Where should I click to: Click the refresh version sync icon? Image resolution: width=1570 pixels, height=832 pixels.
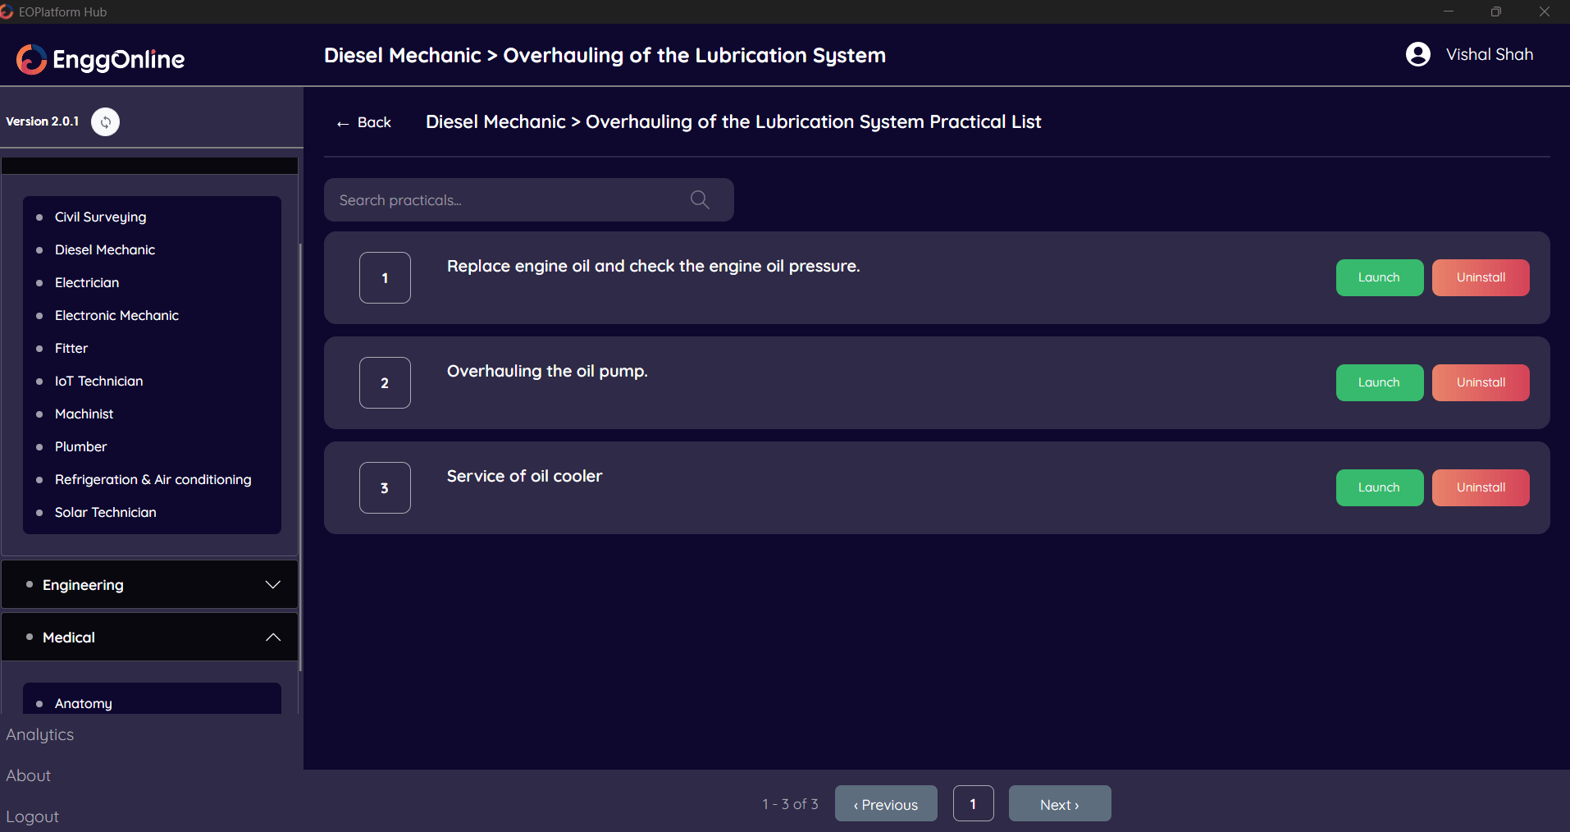(x=105, y=121)
